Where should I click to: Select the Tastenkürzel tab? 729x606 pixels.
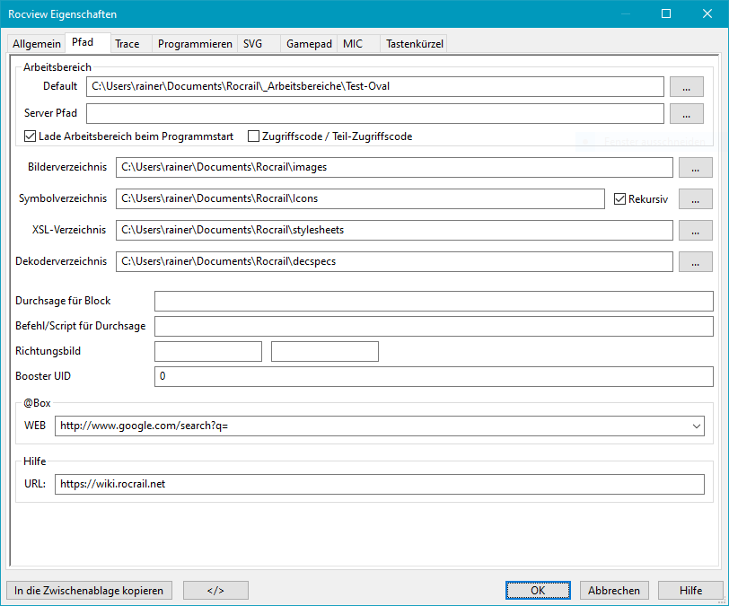414,44
